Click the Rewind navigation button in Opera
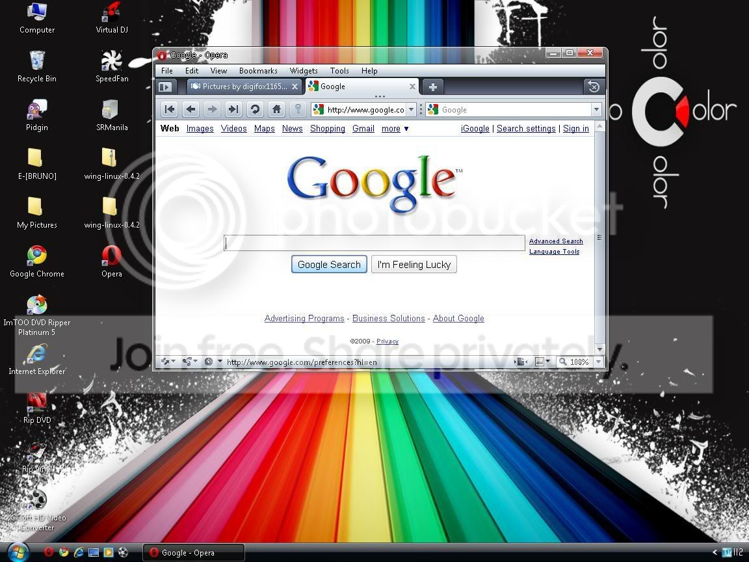Screen dimensions: 749x562 tap(170, 109)
